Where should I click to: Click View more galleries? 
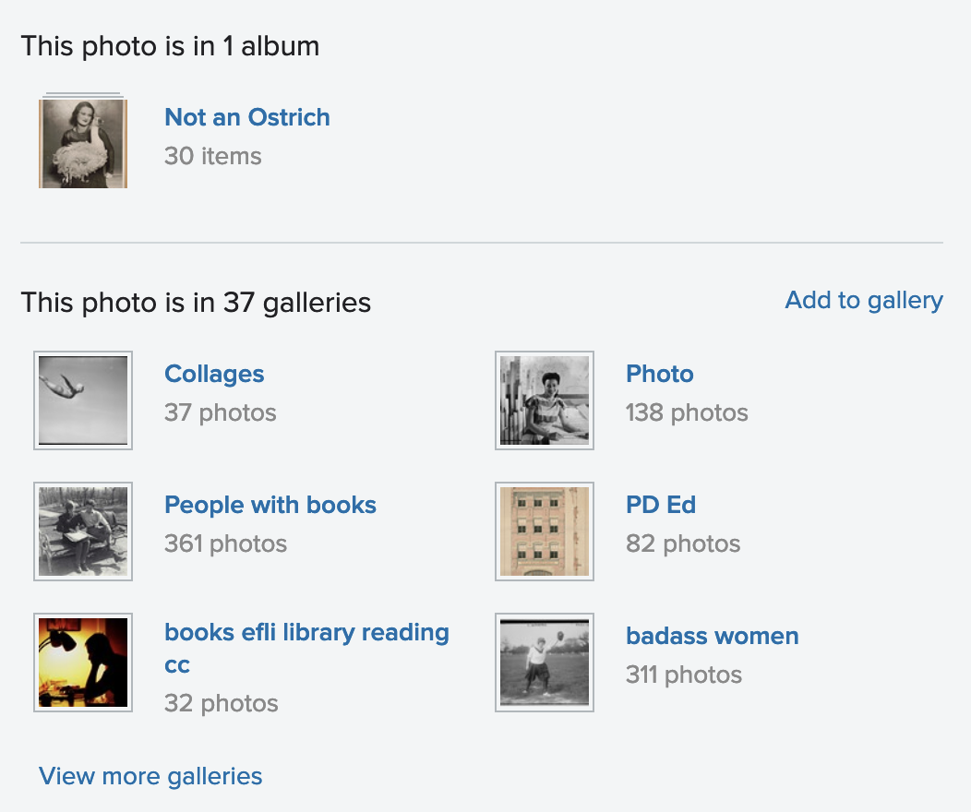click(150, 776)
